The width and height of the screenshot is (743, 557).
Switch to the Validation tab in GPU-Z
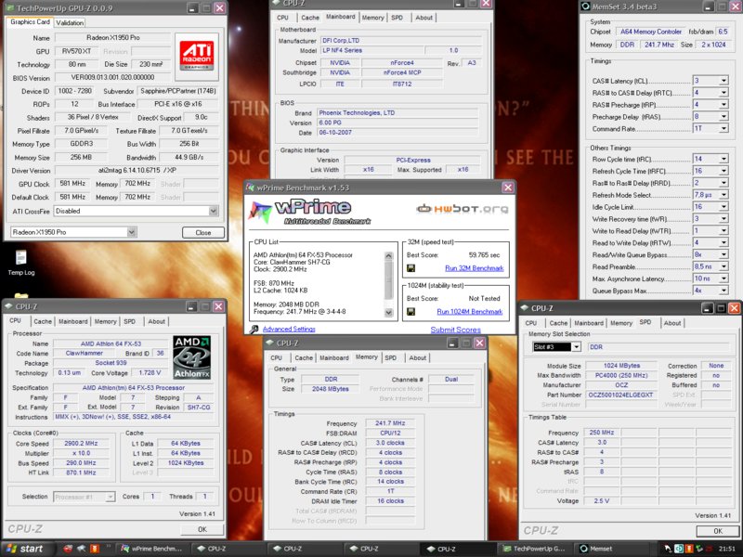click(x=70, y=22)
